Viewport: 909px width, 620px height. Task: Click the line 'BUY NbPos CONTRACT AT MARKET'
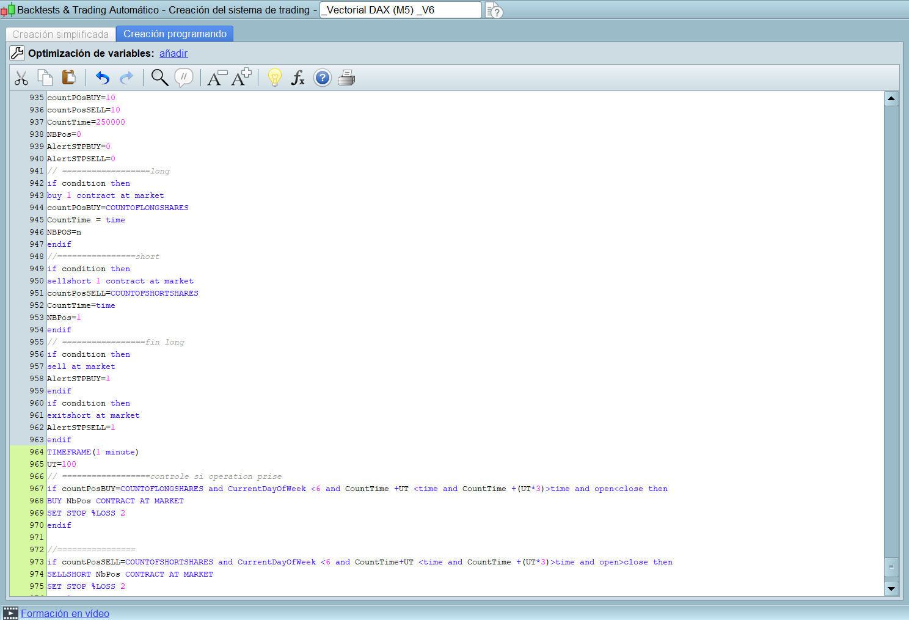tap(115, 501)
